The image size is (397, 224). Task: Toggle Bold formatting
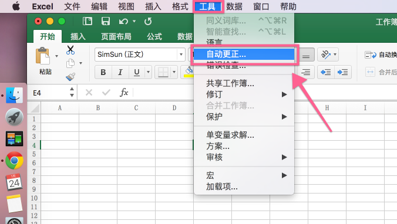coord(103,72)
